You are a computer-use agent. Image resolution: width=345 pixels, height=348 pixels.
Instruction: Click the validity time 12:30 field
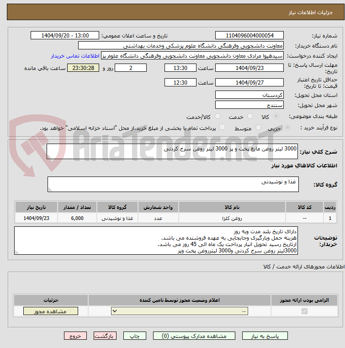(180, 83)
